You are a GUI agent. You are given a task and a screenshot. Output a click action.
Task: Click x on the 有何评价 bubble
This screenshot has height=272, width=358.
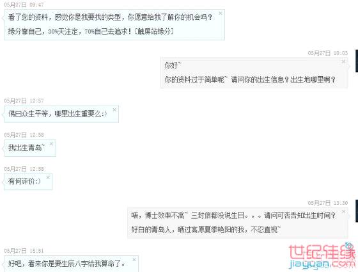pos(48,177)
